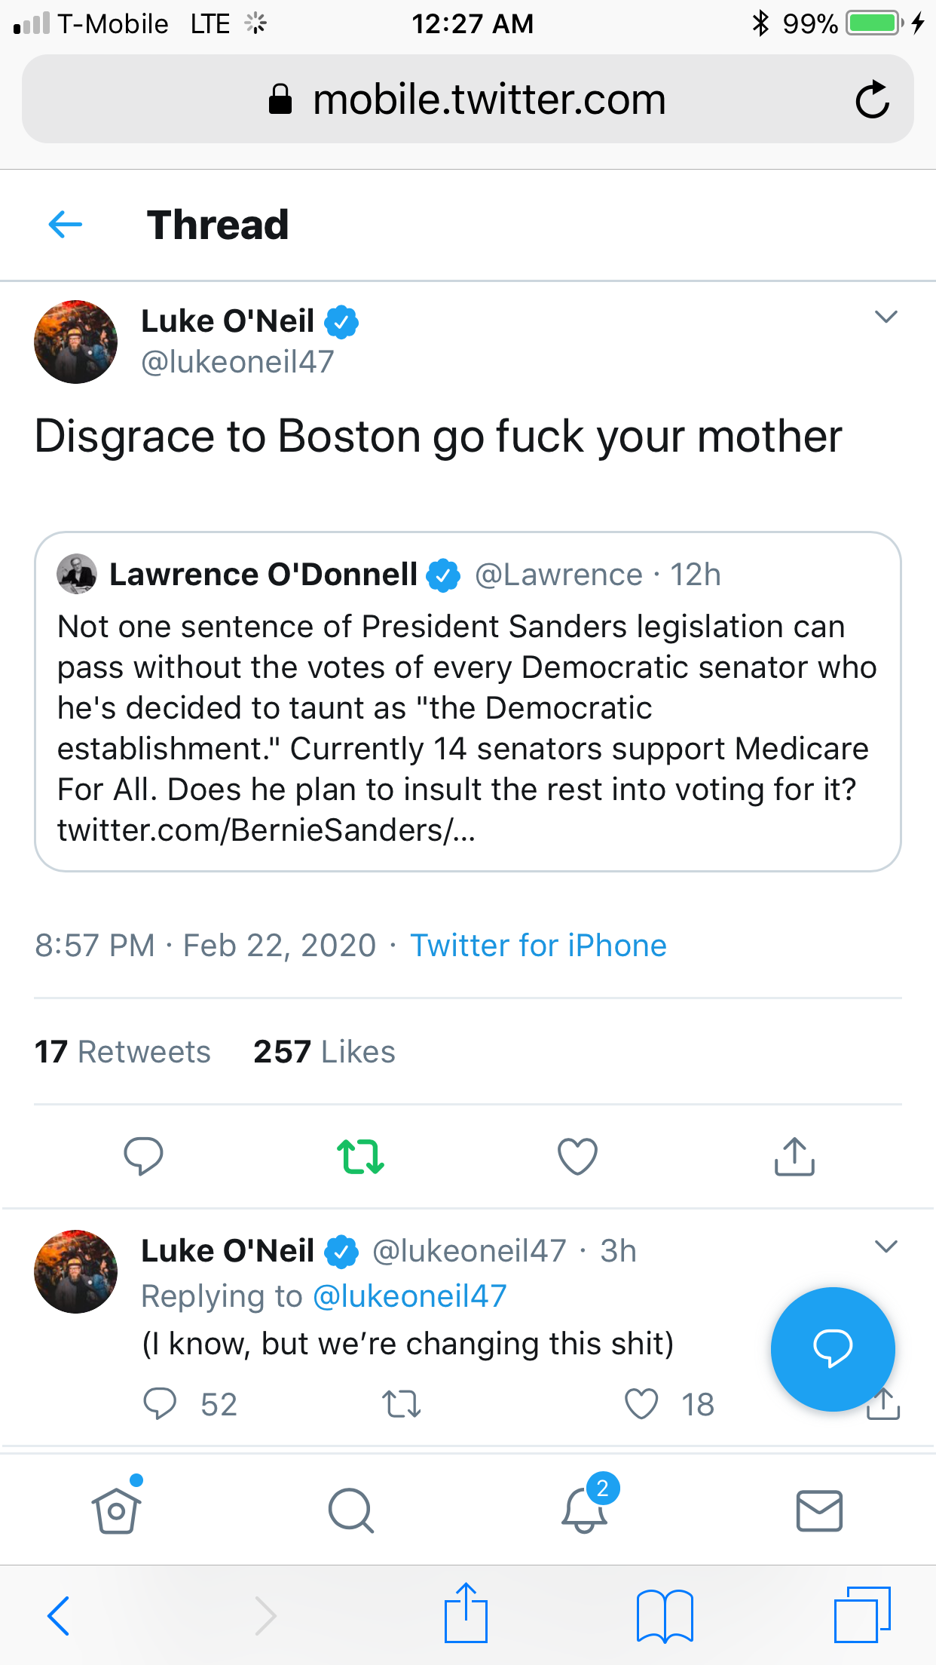The width and height of the screenshot is (936, 1665).
Task: Share the main tweet
Action: click(794, 1156)
